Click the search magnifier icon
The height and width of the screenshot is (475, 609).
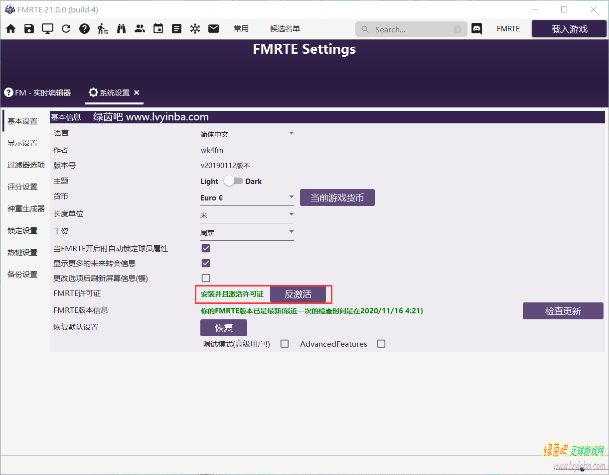pos(365,29)
